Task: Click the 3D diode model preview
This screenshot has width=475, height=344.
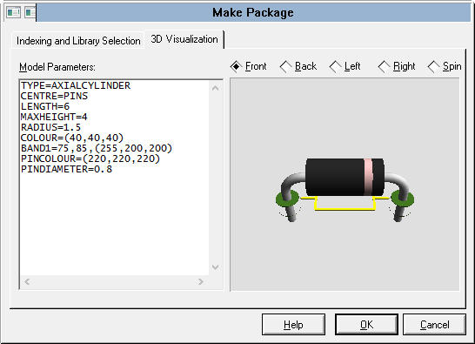Action: 345,189
